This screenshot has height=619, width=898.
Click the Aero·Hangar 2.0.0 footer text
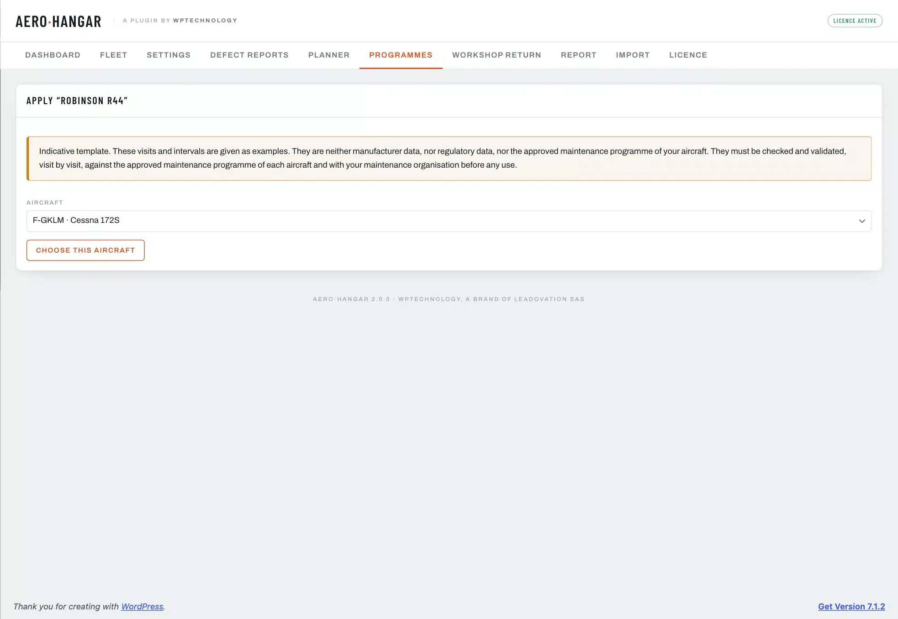click(449, 299)
